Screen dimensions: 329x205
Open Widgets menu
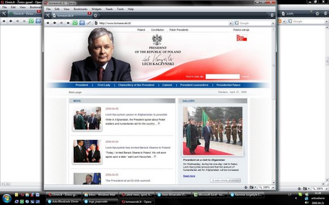[x=96, y=9]
